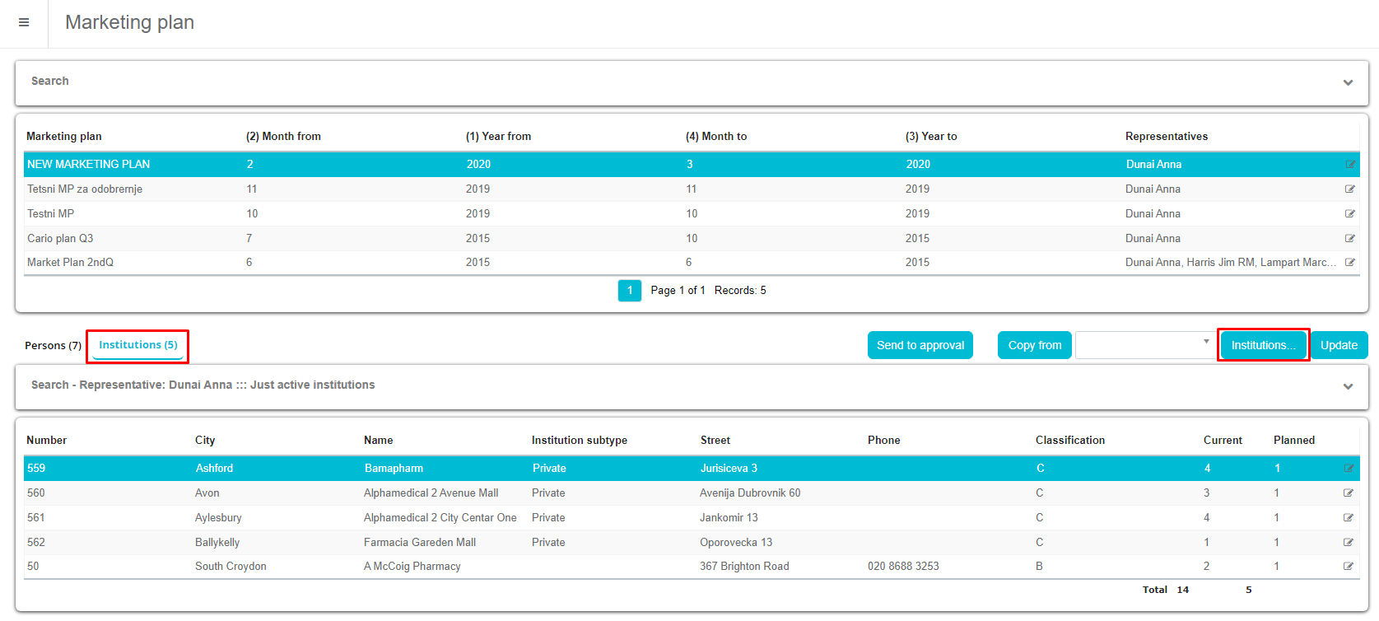Edit Farmacia Gareden Mall institution row

click(1348, 543)
